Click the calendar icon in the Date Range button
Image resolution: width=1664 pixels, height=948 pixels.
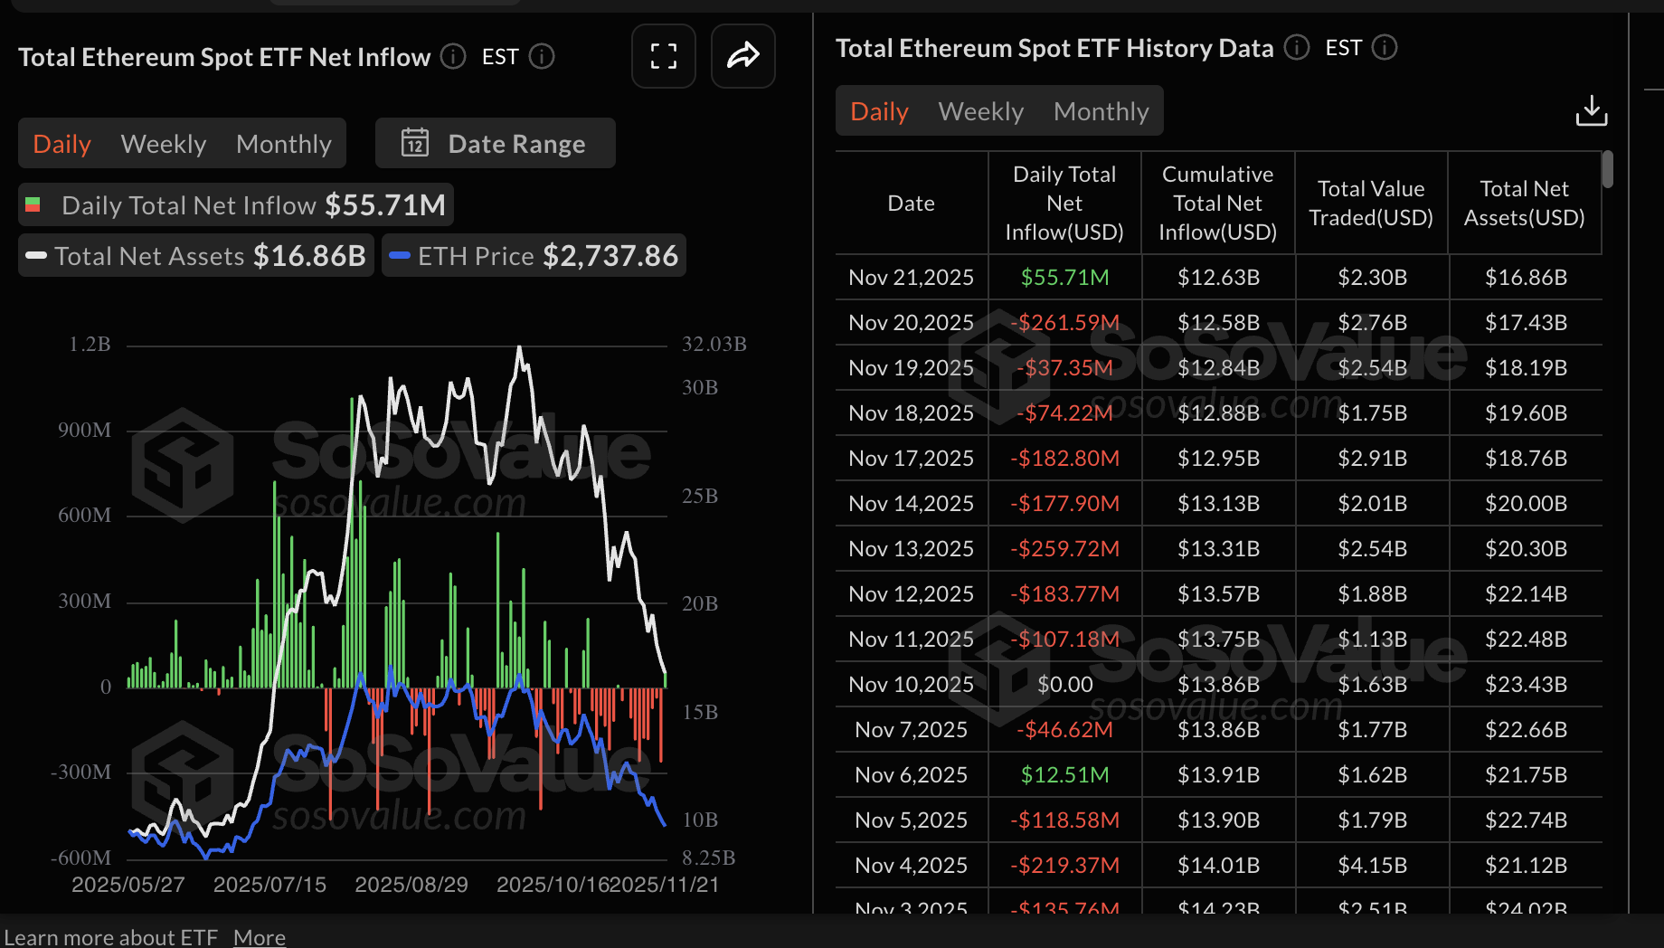(x=414, y=143)
